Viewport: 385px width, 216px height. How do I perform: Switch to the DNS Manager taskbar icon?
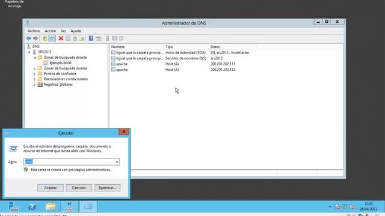pos(70,206)
